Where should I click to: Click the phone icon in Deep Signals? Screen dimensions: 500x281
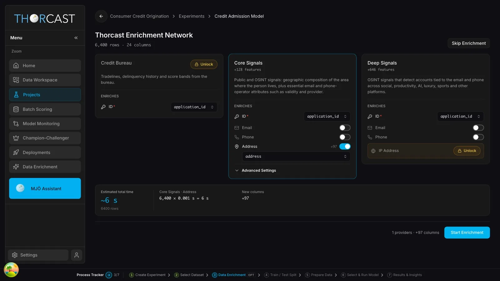coord(370,137)
